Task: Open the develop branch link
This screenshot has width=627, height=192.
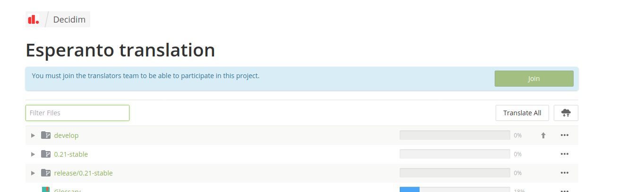Action: pos(66,136)
